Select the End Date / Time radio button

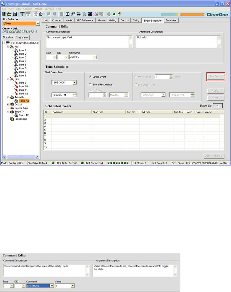(x=136, y=85)
